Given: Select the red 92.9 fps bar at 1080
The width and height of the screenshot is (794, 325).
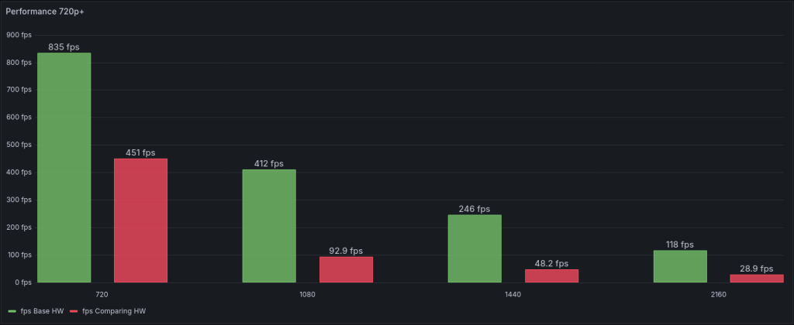Looking at the screenshot, I should [x=346, y=269].
